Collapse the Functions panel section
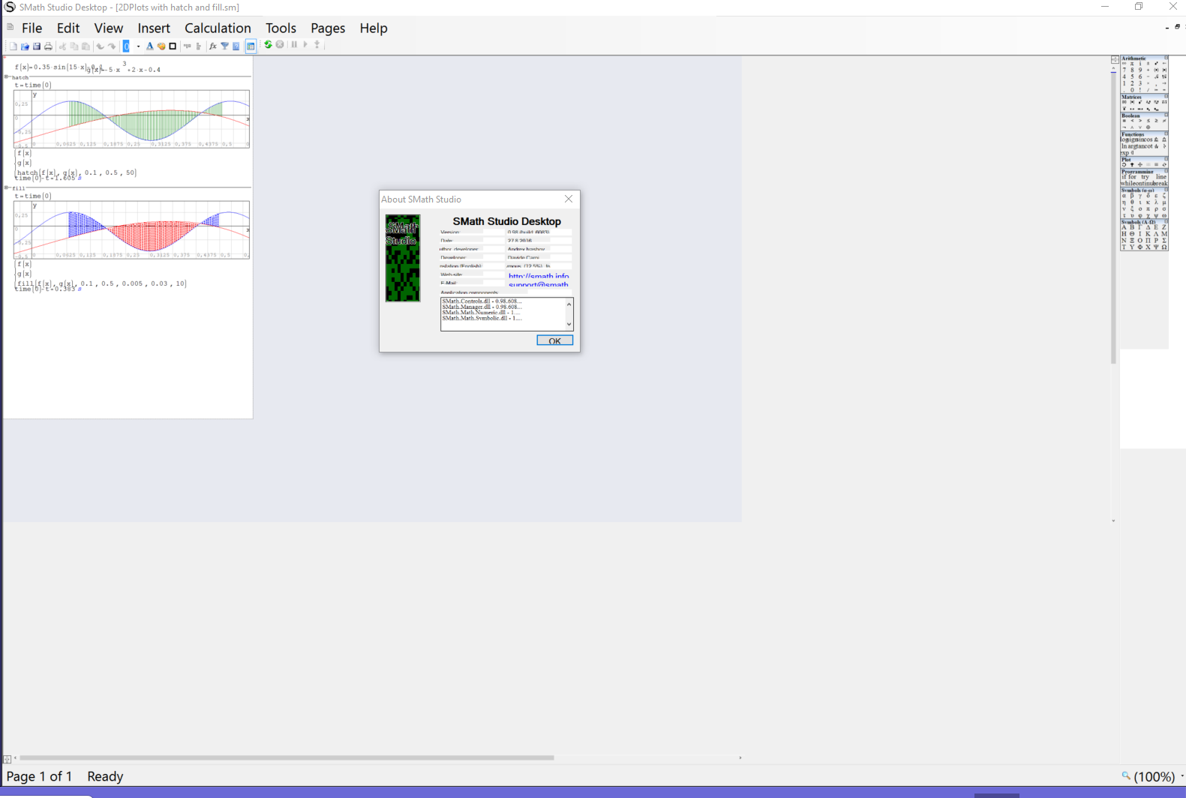The image size is (1186, 798). 1166,134
